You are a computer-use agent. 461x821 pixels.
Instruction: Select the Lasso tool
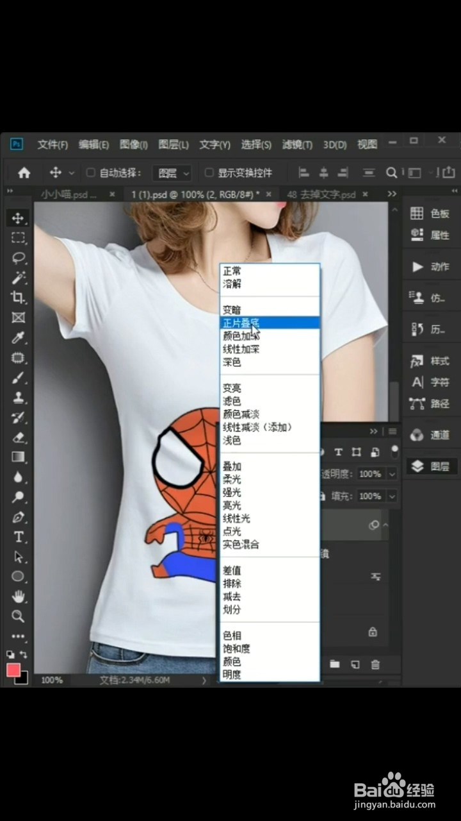(18, 258)
